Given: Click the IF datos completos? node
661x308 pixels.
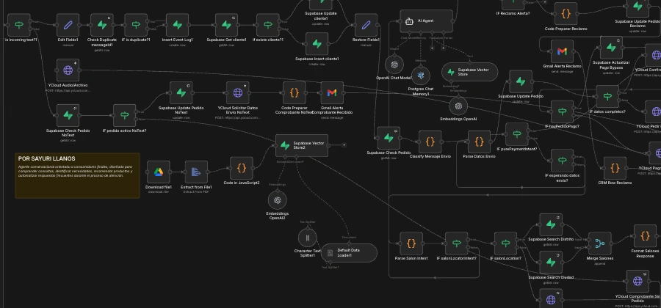Looking at the screenshot, I should pyautogui.click(x=607, y=97).
